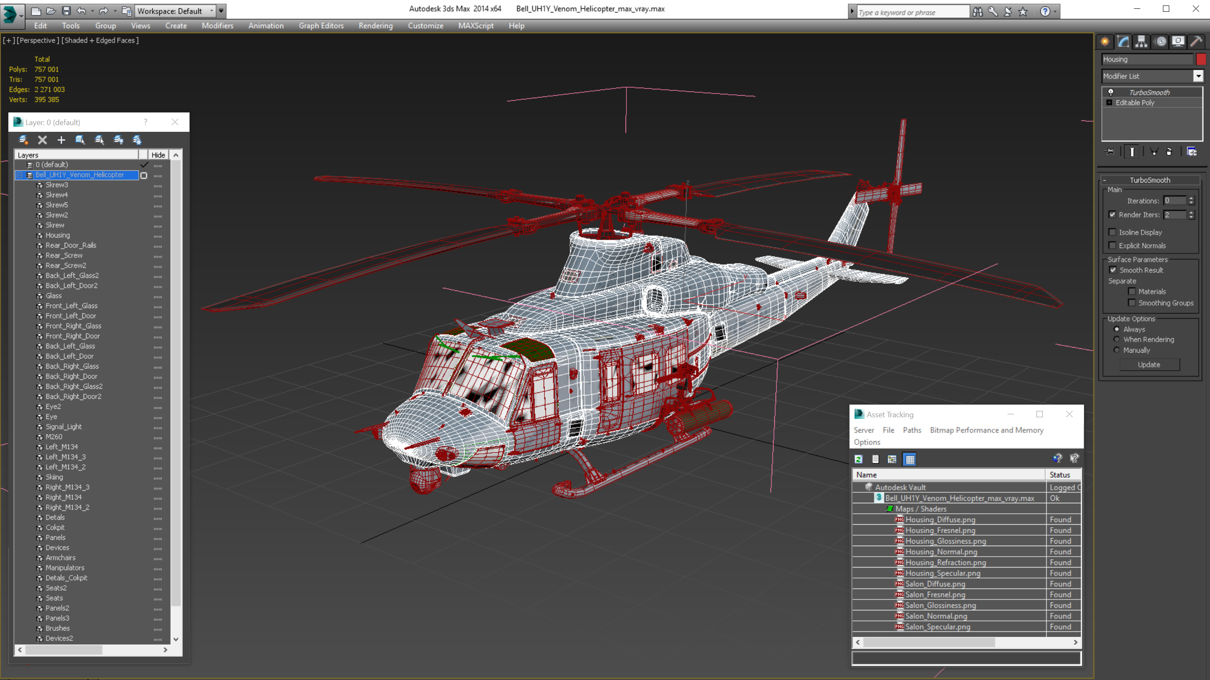The image size is (1210, 680).
Task: Open the Rendering menu
Action: pos(375,26)
